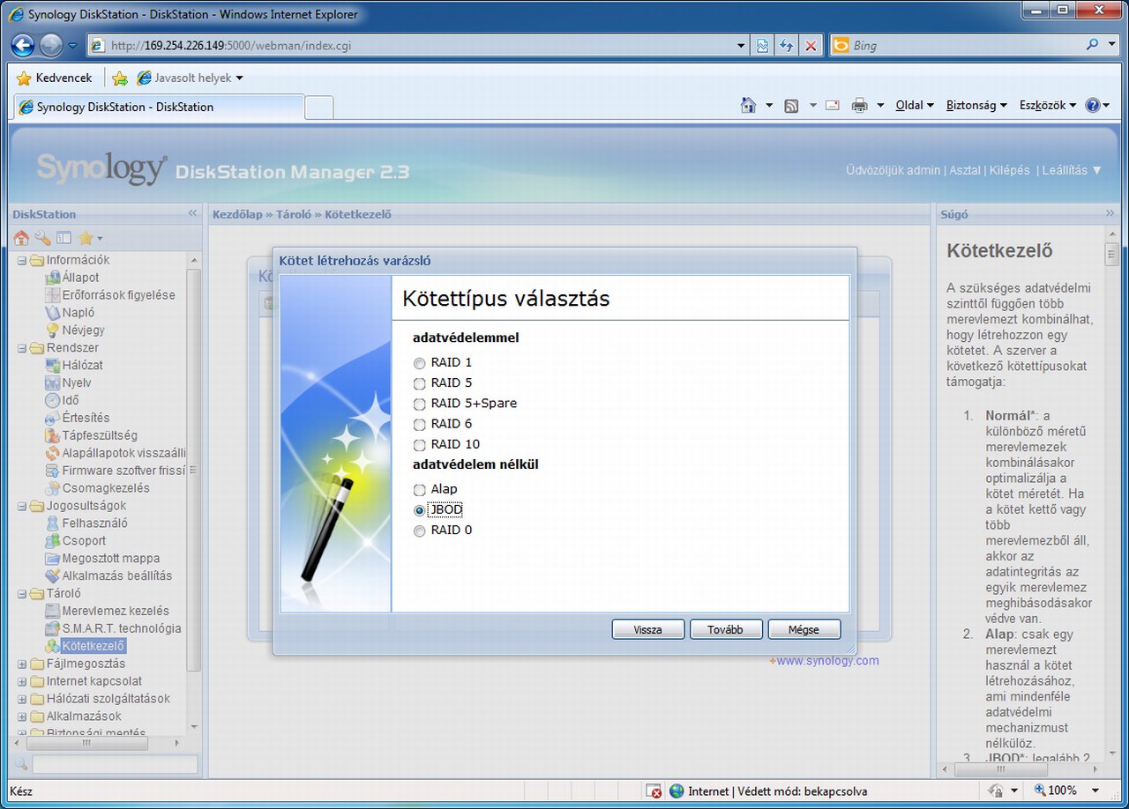Click the printer icon in IE toolbar
The height and width of the screenshot is (809, 1129).
[x=859, y=106]
